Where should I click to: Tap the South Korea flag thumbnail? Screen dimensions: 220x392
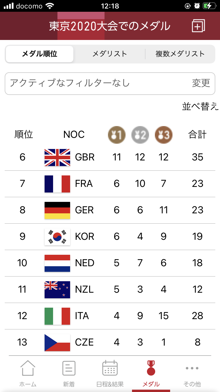point(57,237)
